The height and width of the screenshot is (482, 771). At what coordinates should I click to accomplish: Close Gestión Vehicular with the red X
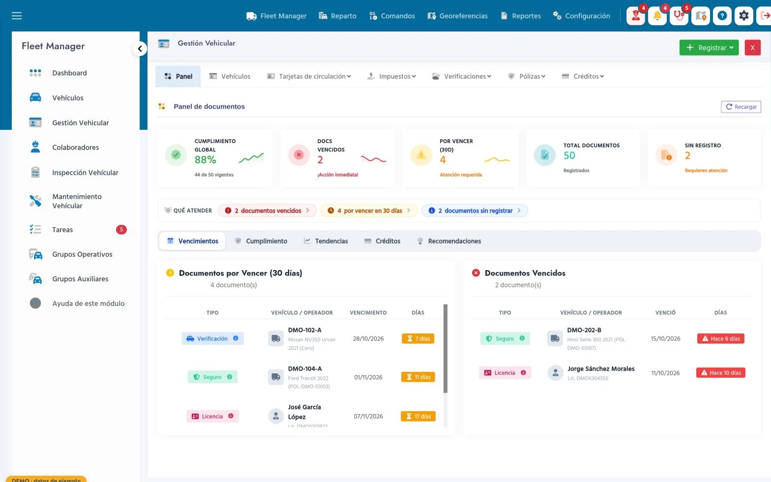tap(752, 48)
